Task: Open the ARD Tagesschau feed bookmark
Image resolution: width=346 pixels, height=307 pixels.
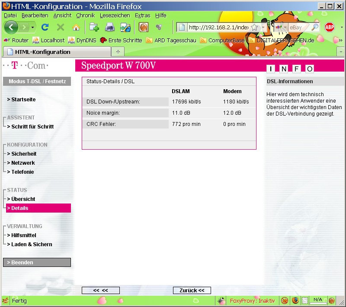Action: [171, 40]
